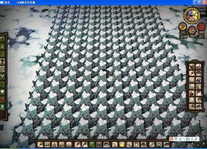The height and width of the screenshot is (149, 207).
Task: Select the white diamond Refine crafting tab
Action: [3, 92]
